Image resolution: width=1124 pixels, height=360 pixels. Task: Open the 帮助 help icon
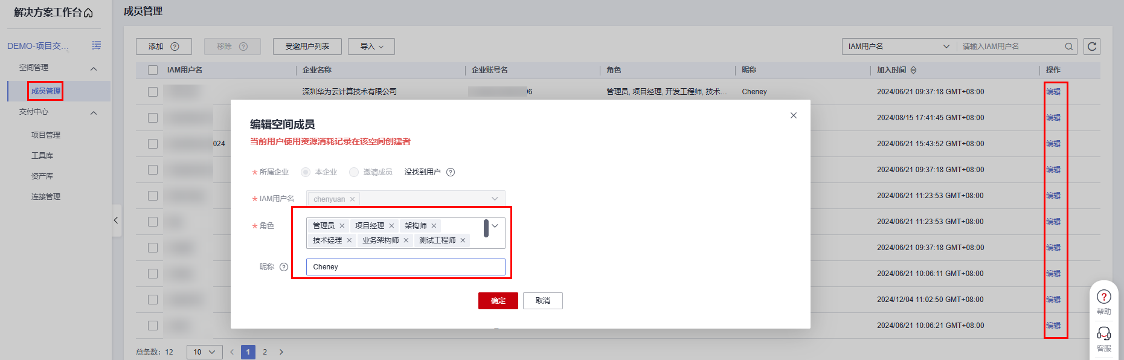click(1104, 297)
